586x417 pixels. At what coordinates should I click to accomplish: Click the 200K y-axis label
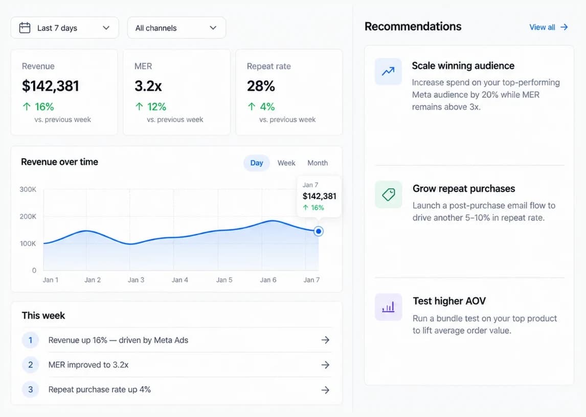pos(28,216)
